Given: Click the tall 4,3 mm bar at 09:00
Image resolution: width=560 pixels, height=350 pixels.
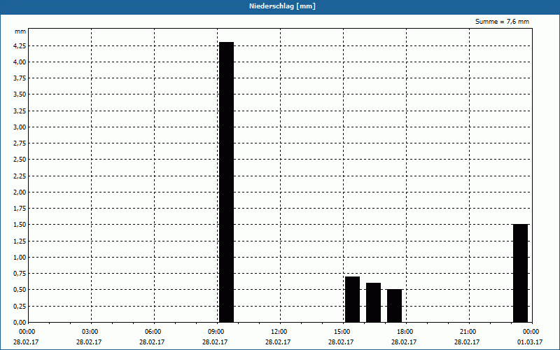Looking at the screenshot, I should 226,182.
